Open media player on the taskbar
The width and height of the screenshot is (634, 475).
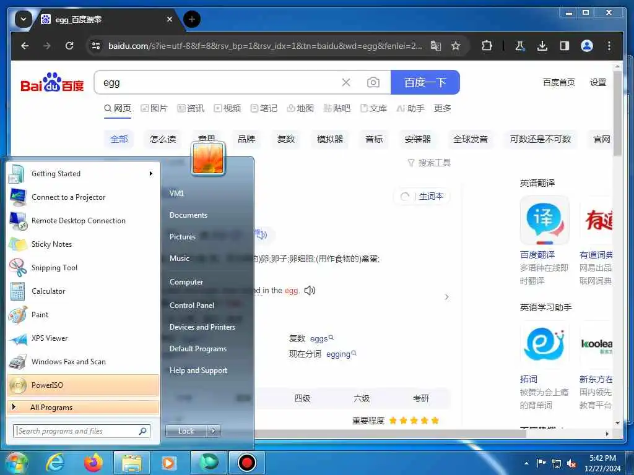tap(168, 463)
